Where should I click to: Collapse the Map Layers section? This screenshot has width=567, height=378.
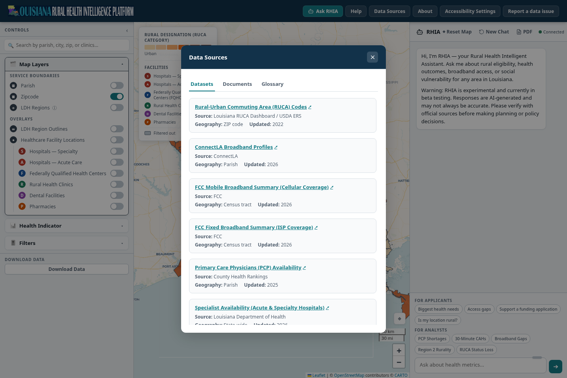click(67, 64)
